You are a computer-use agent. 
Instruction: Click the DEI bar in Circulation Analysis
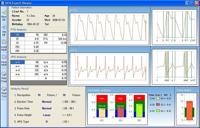click(139, 111)
